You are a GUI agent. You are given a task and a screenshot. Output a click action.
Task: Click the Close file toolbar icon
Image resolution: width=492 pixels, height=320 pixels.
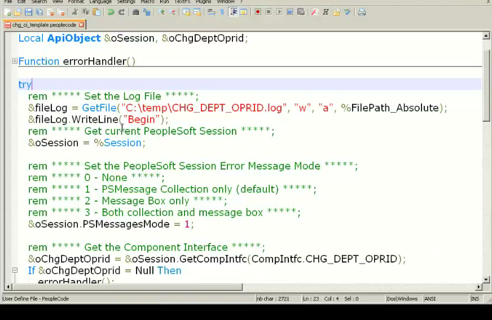tap(50, 12)
